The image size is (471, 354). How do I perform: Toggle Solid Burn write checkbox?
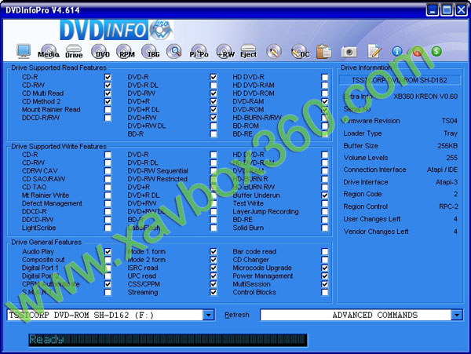[x=325, y=228]
